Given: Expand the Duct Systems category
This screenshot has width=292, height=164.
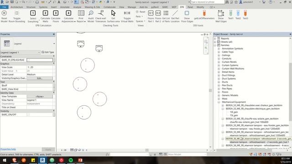Looking at the screenshot, I should pyautogui.click(x=219, y=79).
